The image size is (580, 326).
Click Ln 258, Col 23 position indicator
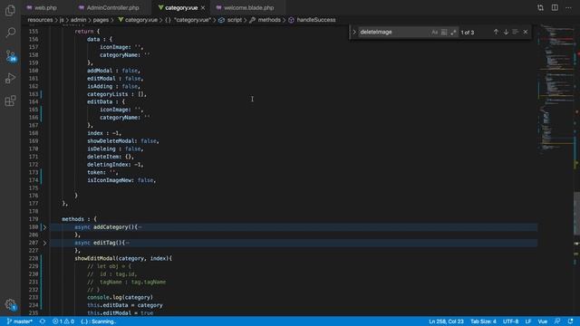coord(446,321)
